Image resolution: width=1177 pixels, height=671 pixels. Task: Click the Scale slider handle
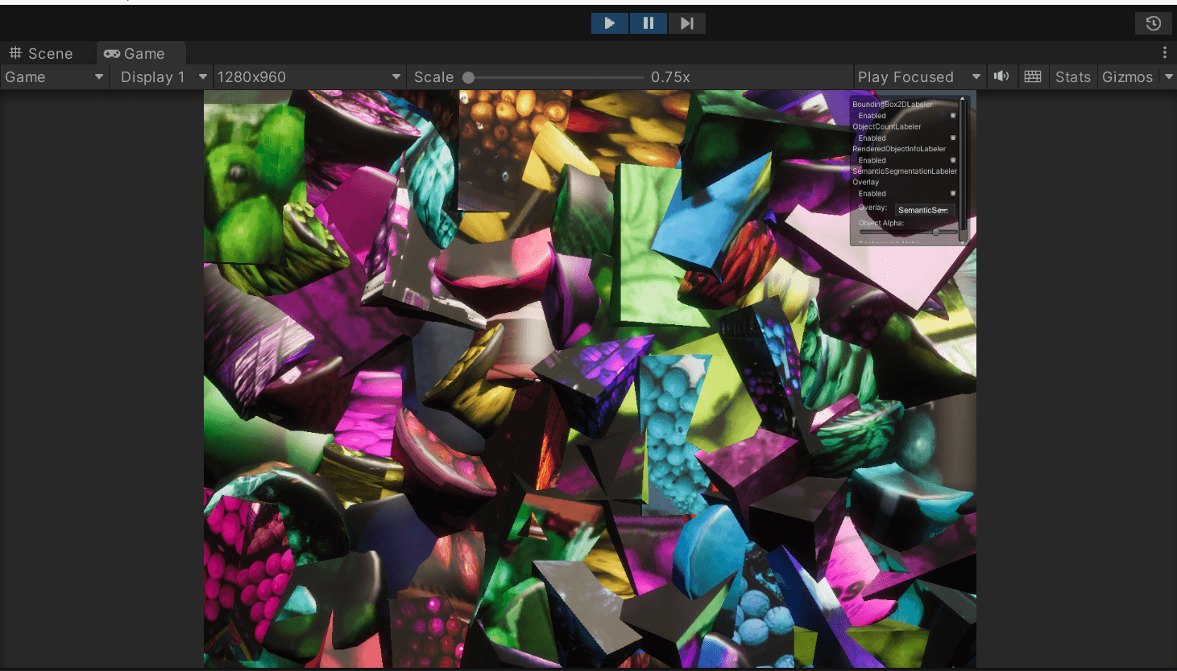click(469, 78)
